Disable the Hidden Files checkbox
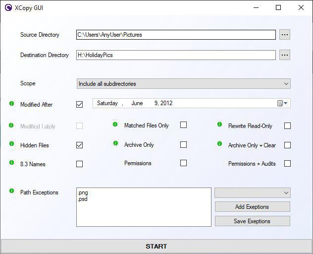The image size is (313, 254). tap(79, 145)
